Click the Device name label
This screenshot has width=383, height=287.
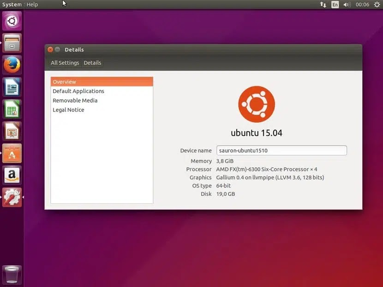pos(196,151)
